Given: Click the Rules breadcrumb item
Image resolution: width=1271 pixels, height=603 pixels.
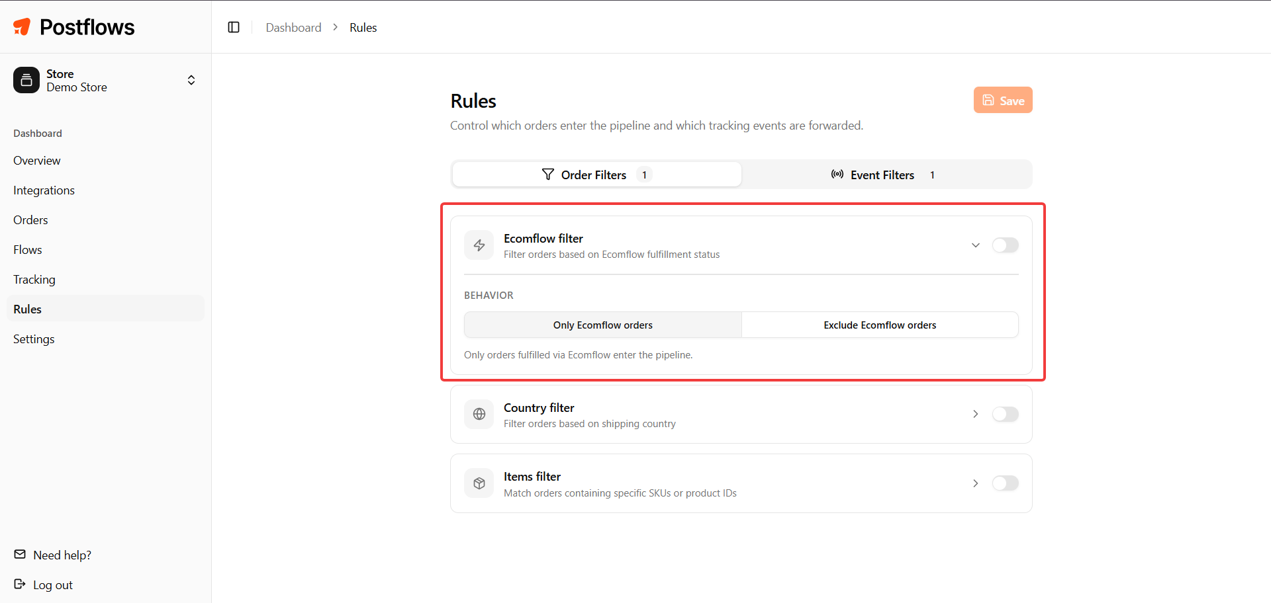Looking at the screenshot, I should tap(363, 27).
